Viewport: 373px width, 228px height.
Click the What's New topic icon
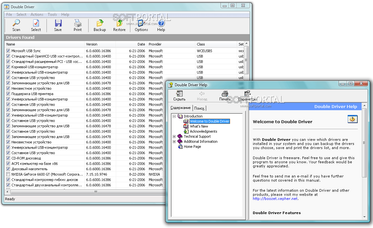(x=186, y=126)
